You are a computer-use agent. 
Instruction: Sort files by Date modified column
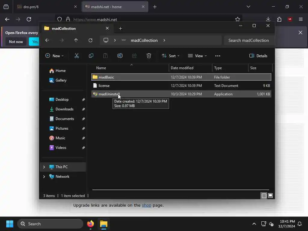[x=190, y=68]
